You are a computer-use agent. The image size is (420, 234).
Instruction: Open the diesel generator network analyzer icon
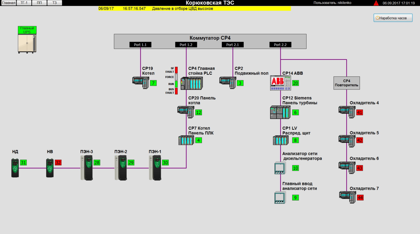(280, 168)
